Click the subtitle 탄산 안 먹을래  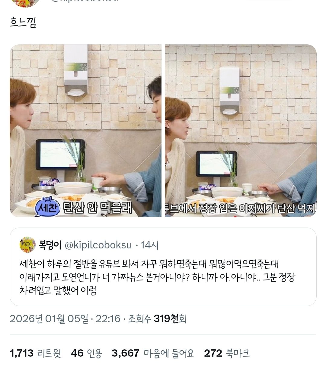97,209
